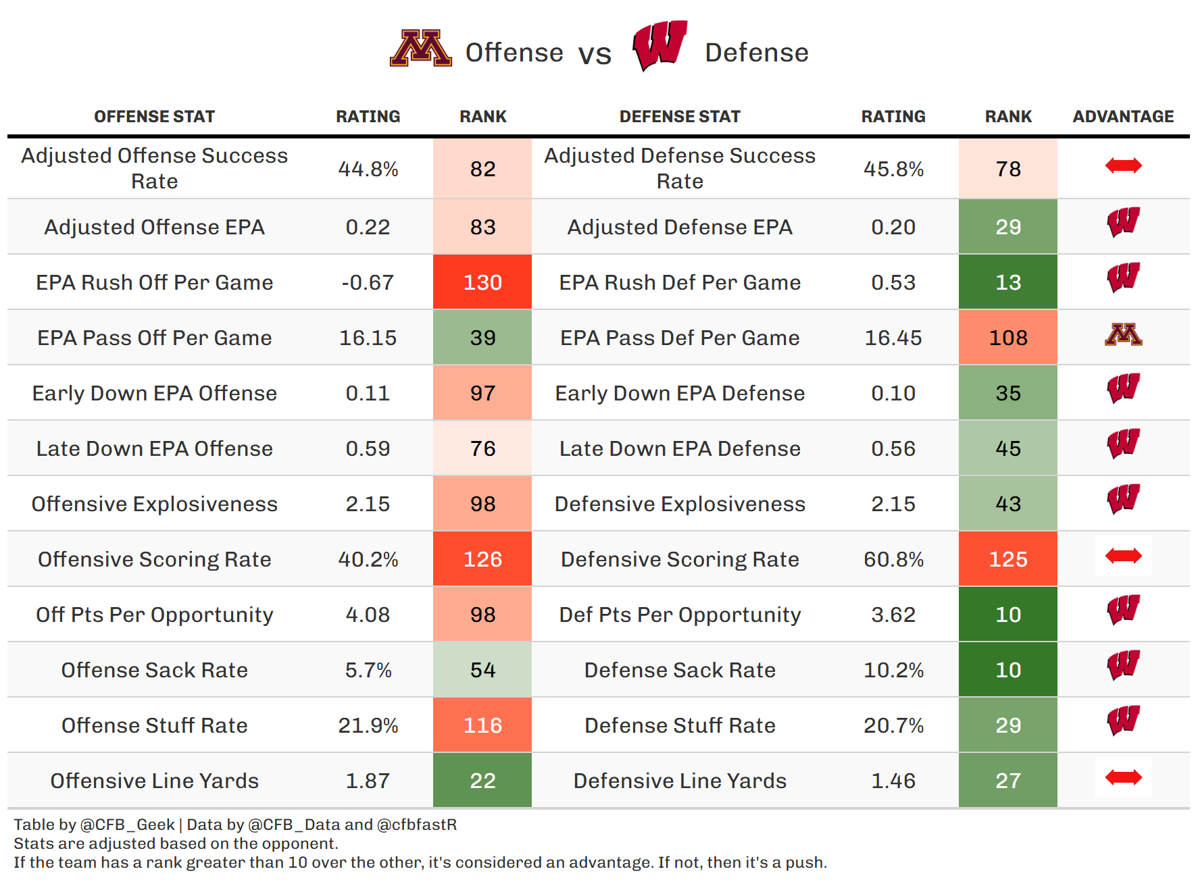1196x886 pixels.
Task: Click the dark green 13 defense rank cell
Action: [x=1007, y=282]
